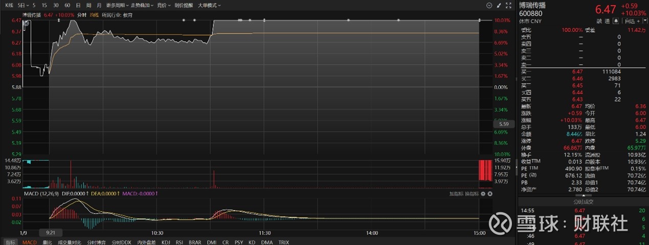Open the 大单模式 dropdown

click(x=209, y=5)
